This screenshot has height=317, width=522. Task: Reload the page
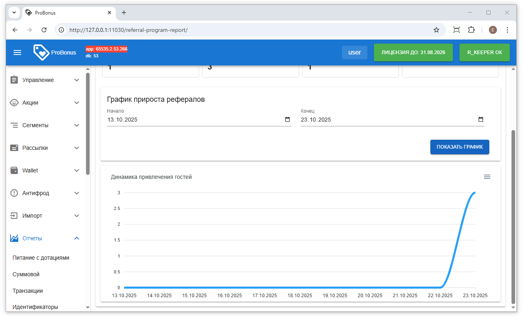click(x=44, y=30)
